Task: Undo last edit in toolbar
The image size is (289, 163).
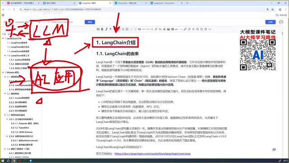Action: pos(177,29)
